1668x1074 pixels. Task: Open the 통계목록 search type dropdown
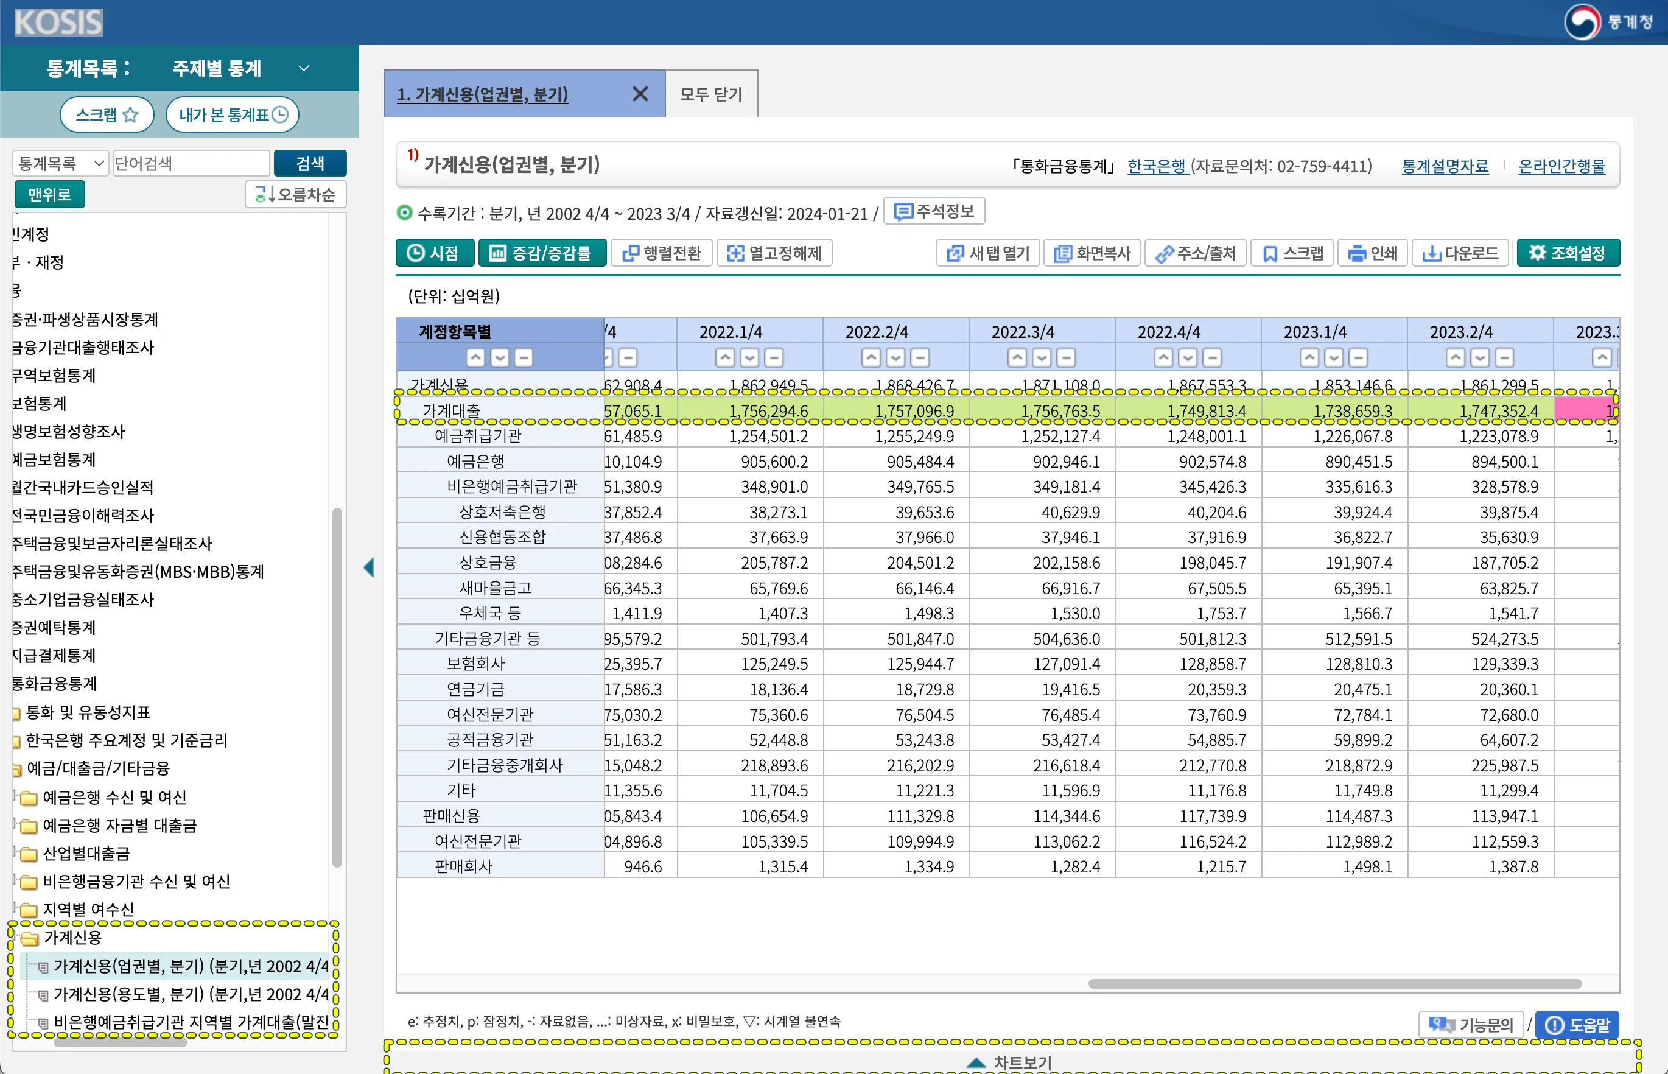[x=61, y=163]
